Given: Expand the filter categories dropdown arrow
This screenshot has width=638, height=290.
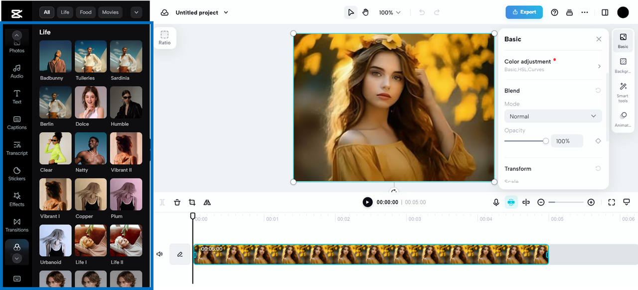Looking at the screenshot, I should [136, 12].
